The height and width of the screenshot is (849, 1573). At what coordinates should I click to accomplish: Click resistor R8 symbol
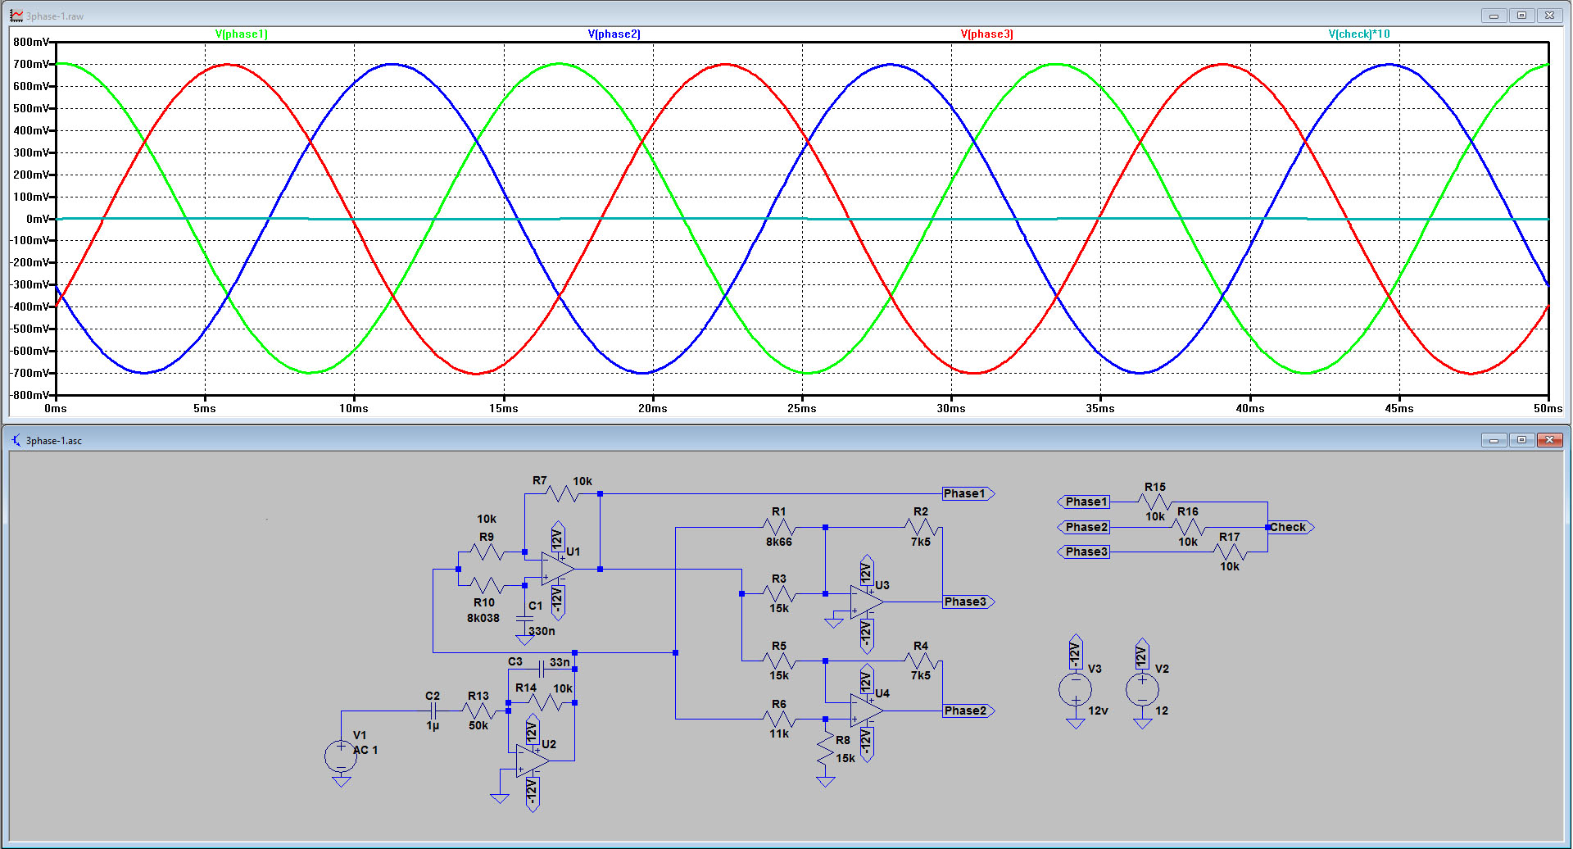pyautogui.click(x=826, y=750)
